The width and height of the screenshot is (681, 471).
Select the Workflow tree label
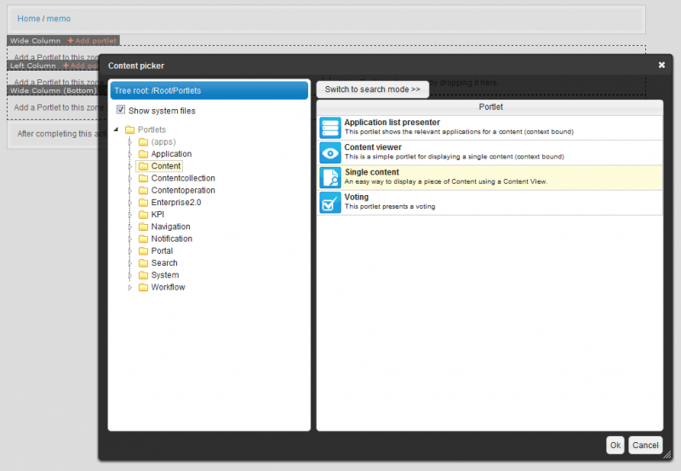point(168,288)
